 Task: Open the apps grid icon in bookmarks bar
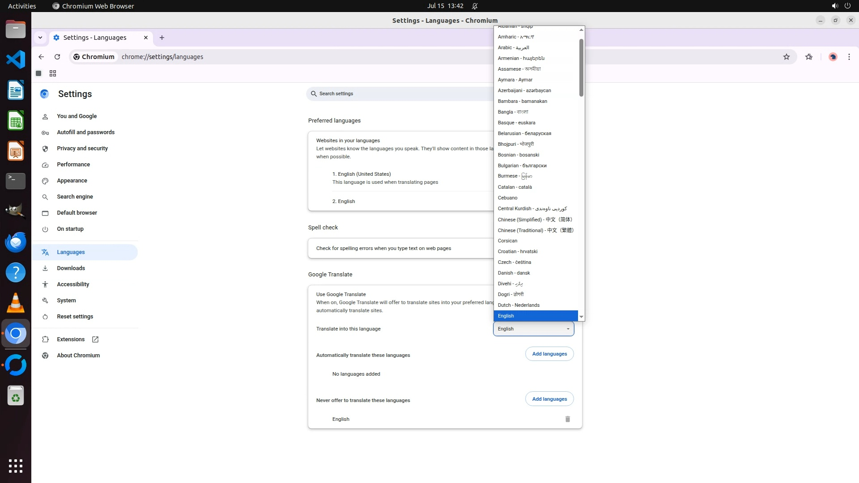click(53, 73)
